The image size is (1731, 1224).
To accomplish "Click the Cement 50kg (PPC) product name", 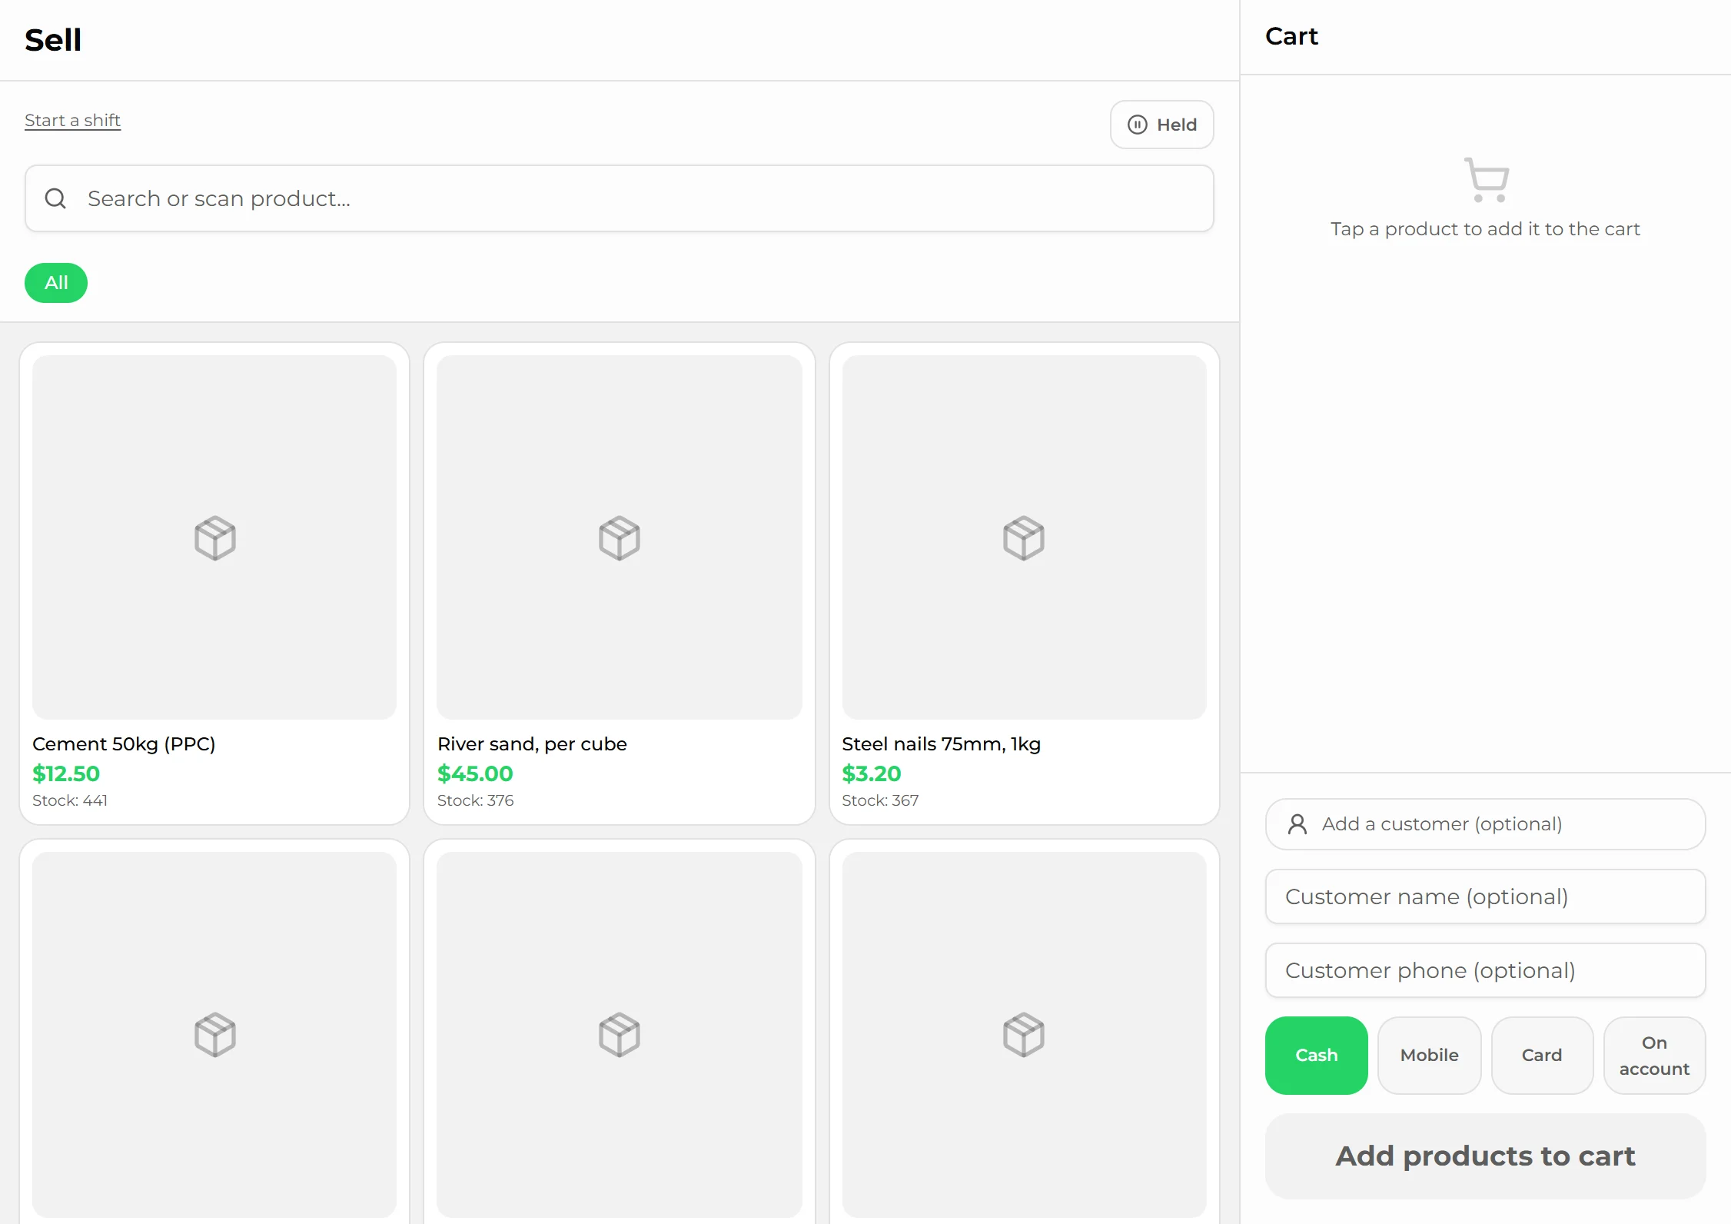I will click(x=124, y=743).
